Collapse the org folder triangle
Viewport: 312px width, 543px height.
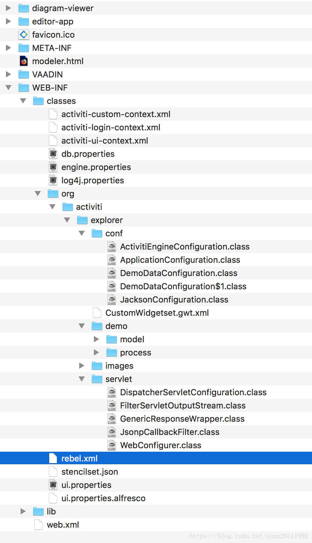pos(38,193)
